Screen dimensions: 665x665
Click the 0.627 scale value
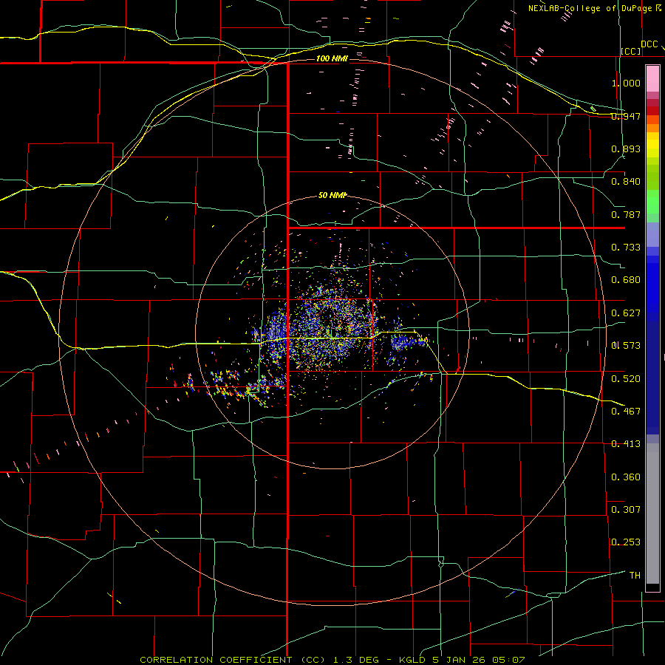(x=626, y=313)
